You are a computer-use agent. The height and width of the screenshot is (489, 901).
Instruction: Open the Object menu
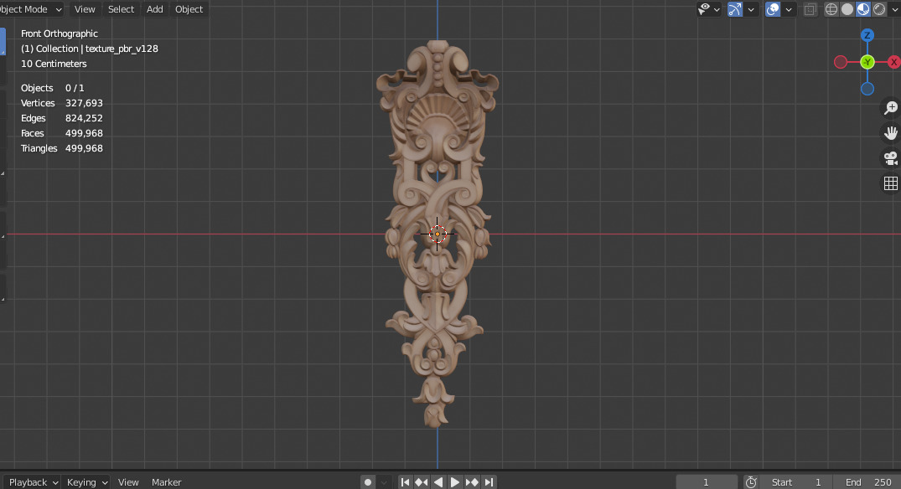189,9
